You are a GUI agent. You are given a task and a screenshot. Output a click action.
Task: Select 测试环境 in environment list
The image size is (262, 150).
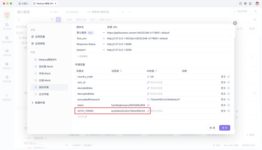pos(43,87)
